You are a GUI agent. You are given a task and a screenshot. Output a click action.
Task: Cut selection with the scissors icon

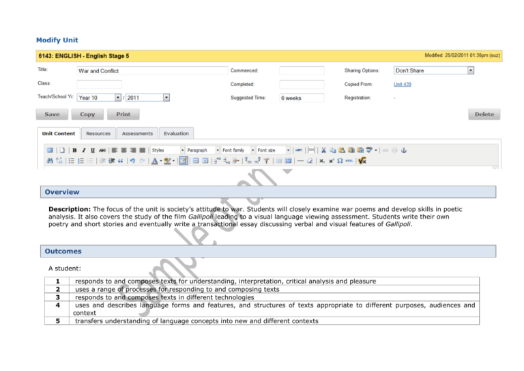click(323, 150)
